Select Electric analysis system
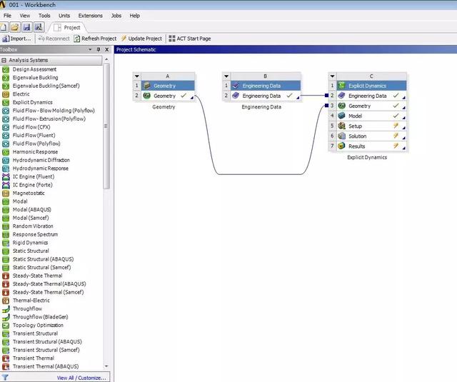The image size is (457, 382). point(21,94)
